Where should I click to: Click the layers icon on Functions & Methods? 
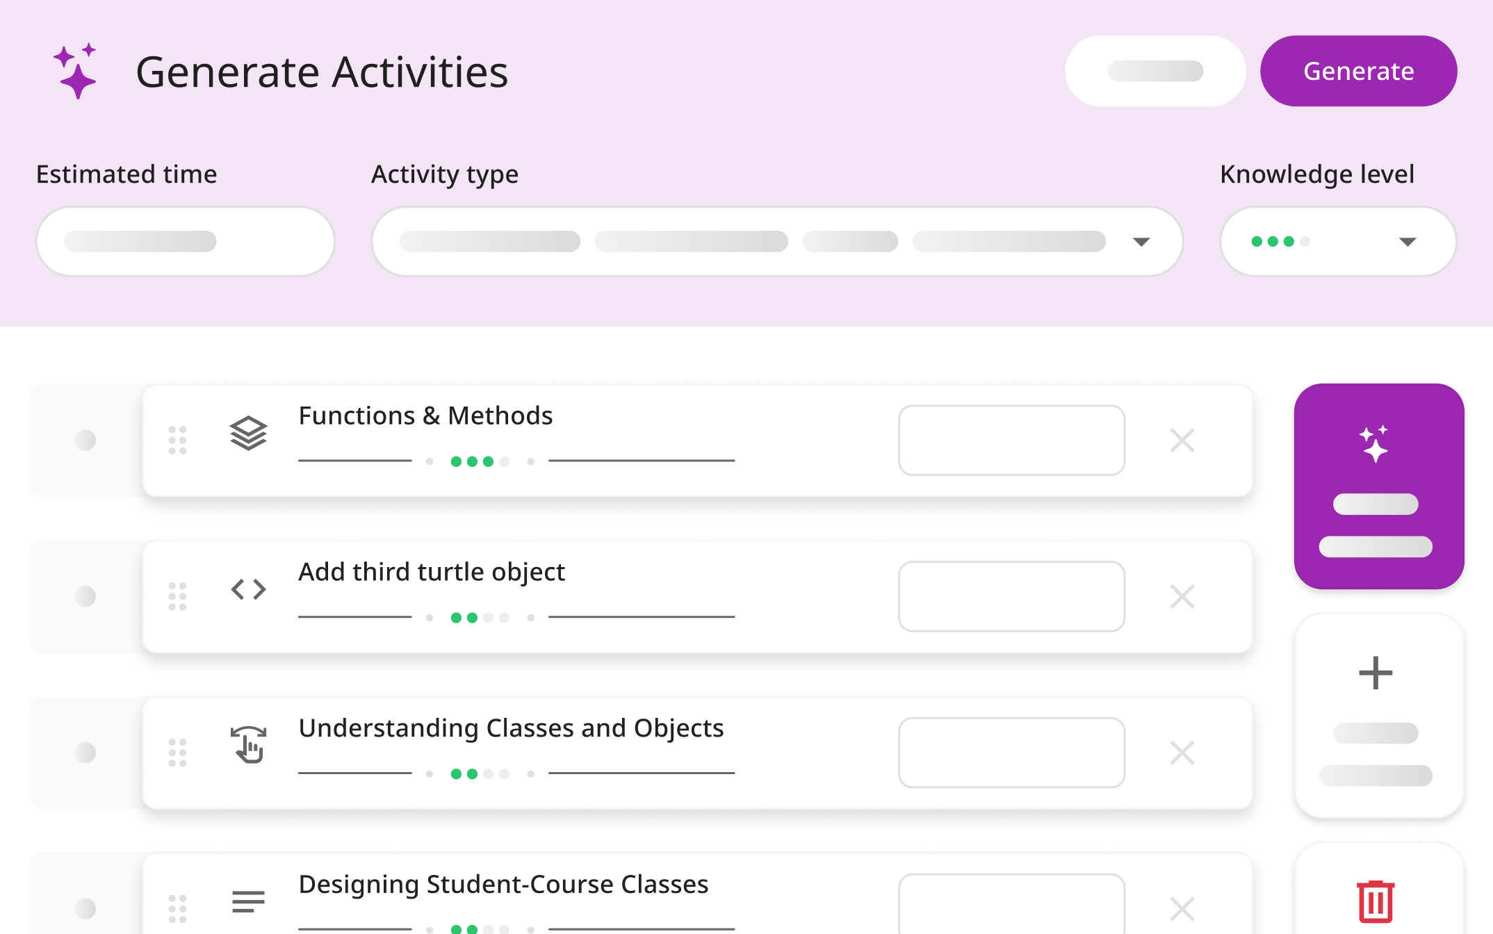click(x=248, y=433)
